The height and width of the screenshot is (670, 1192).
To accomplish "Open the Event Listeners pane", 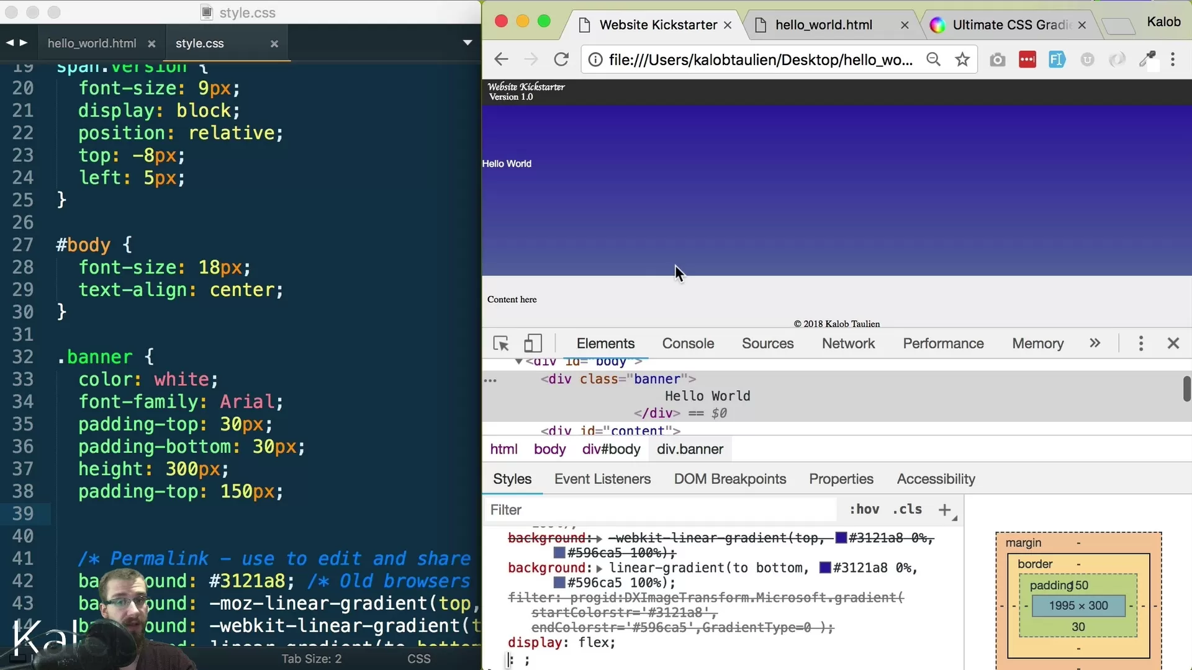I will point(602,479).
